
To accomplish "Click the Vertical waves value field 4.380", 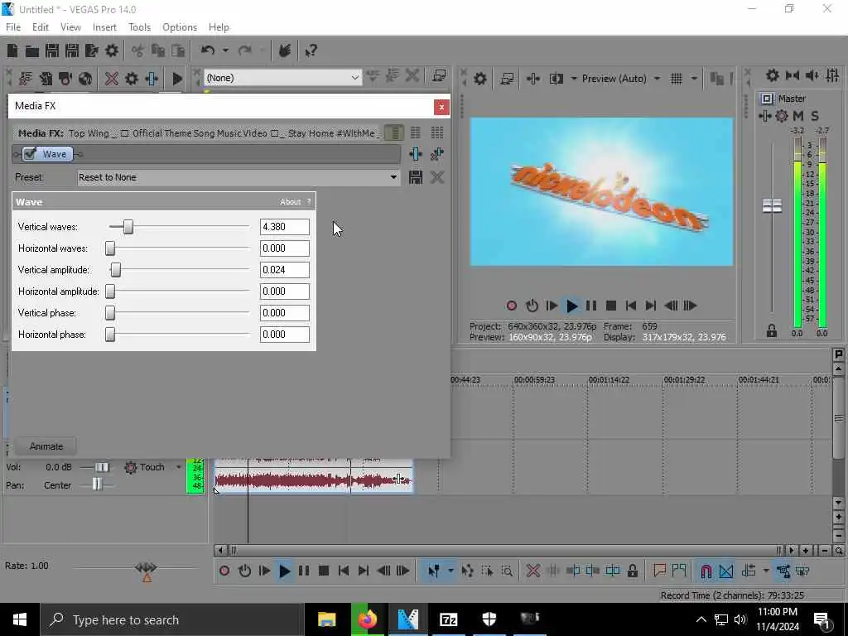I will (x=285, y=227).
